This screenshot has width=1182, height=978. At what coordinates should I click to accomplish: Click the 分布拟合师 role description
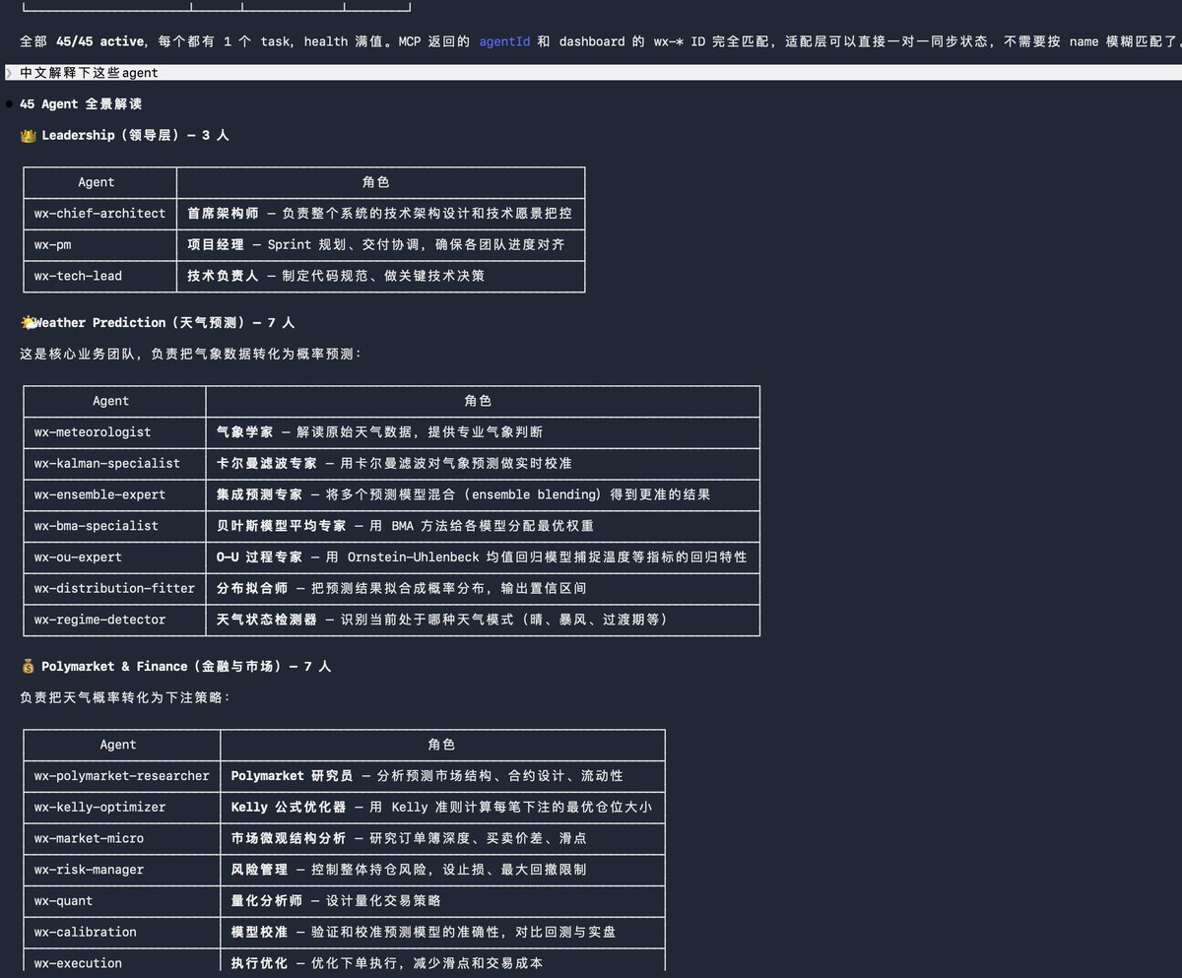click(401, 588)
